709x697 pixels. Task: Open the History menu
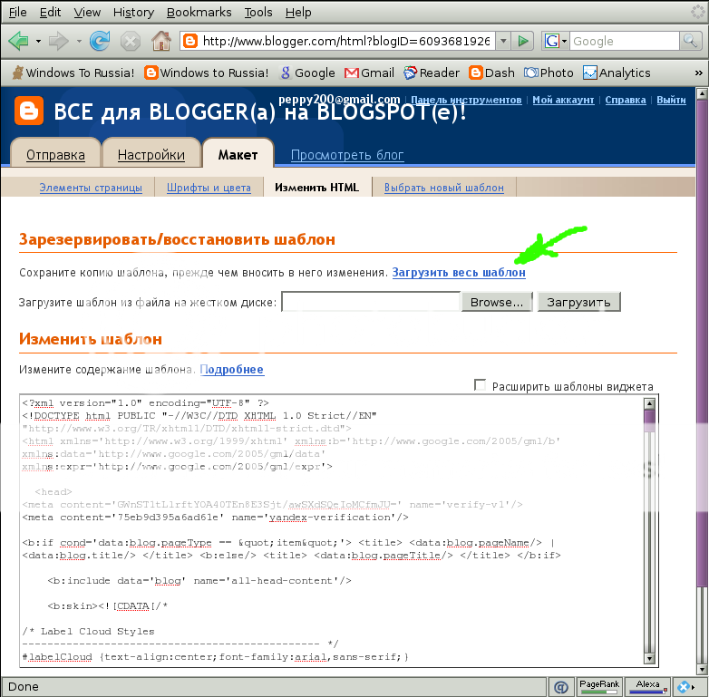(x=133, y=12)
